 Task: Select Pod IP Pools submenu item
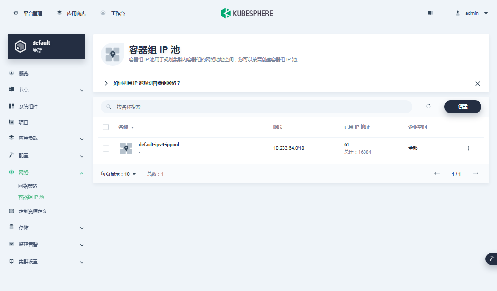click(x=31, y=197)
